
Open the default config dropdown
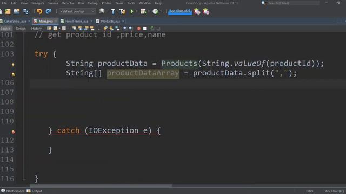[77, 11]
